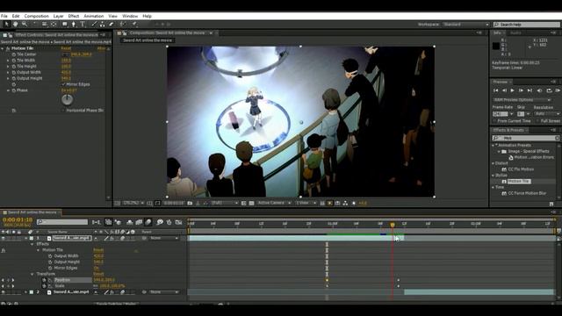Click the current time indicator marker

393,225
